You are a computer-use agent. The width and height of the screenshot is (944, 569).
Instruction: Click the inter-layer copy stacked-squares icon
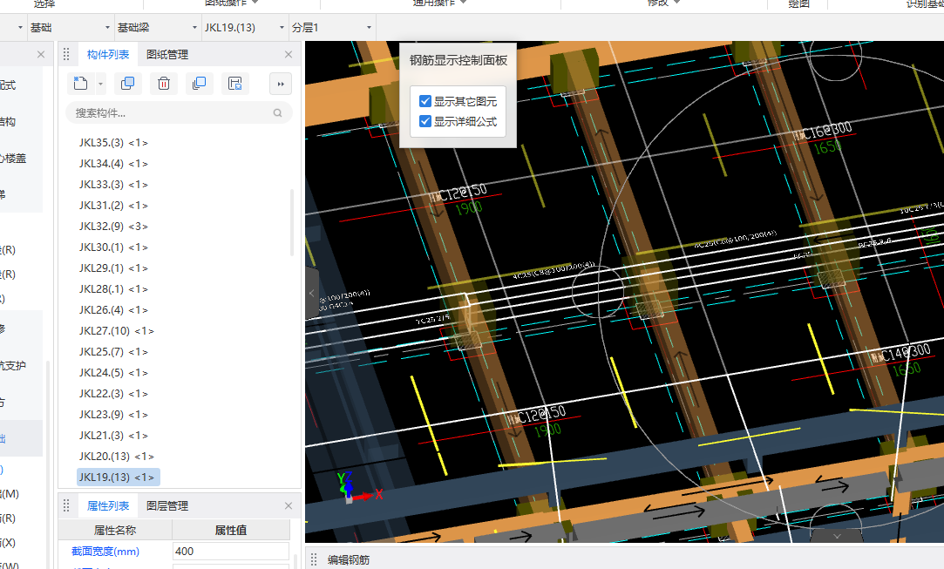tap(200, 83)
